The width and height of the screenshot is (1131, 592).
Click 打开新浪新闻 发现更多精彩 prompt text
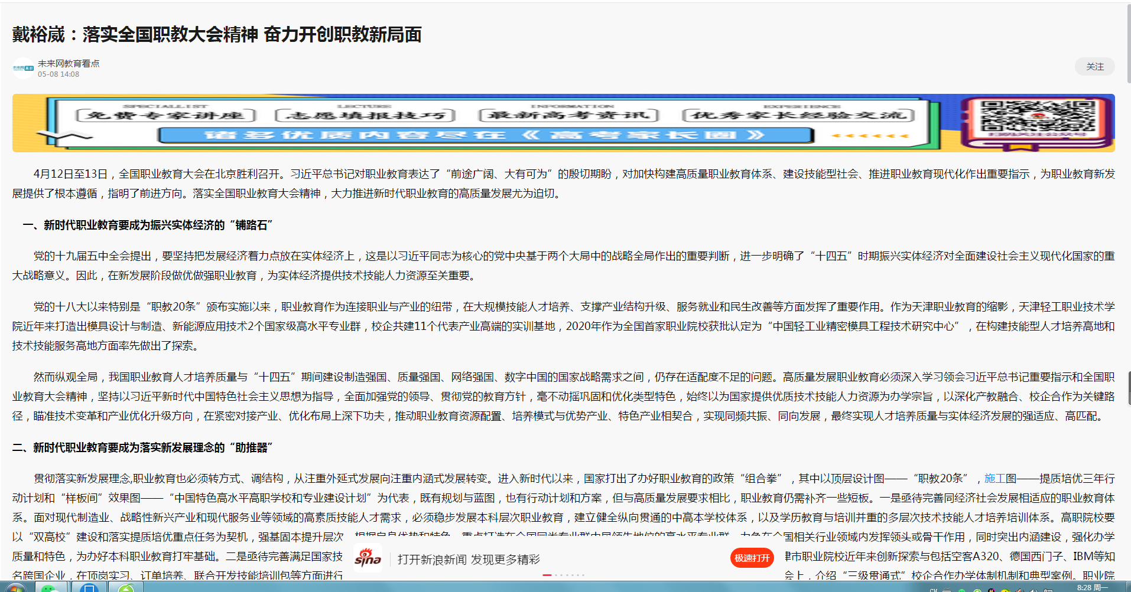click(469, 560)
